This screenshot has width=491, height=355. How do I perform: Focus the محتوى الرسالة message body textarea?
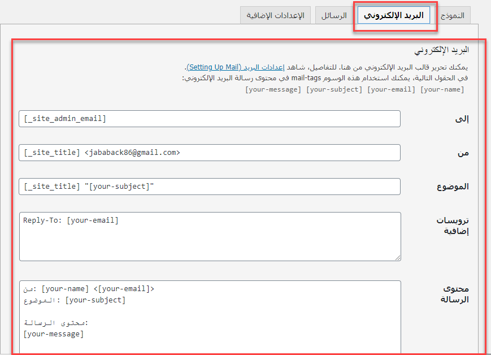(210, 317)
